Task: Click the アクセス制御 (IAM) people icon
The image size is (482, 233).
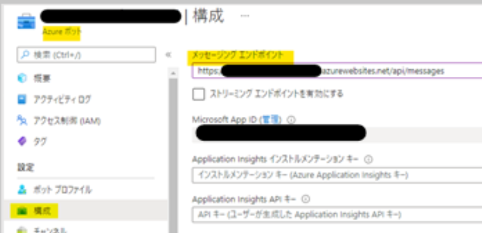Action: pyautogui.click(x=22, y=120)
